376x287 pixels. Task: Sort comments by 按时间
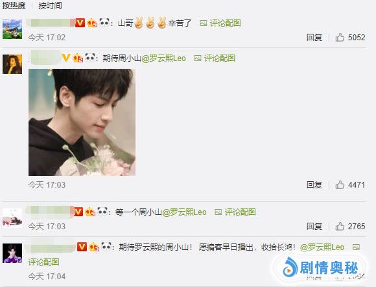[50, 5]
